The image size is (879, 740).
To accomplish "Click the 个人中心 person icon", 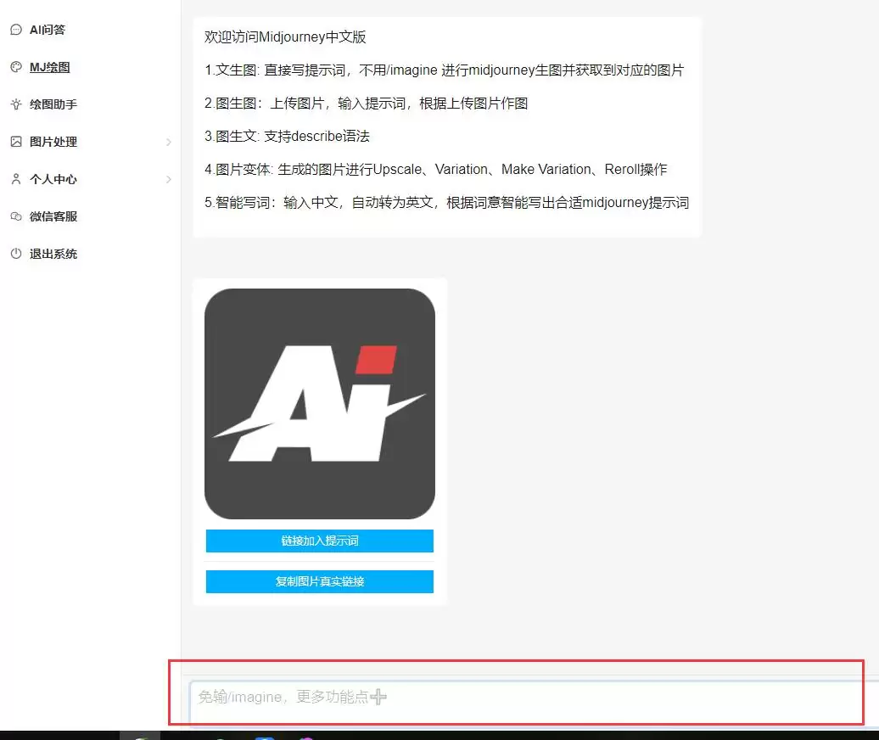I will tap(16, 179).
